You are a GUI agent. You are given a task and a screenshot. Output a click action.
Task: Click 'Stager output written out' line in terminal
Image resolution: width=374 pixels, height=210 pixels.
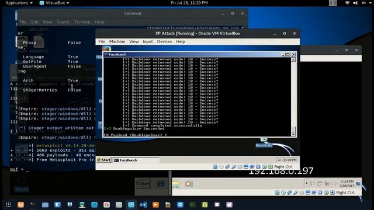pyautogui.click(x=56, y=128)
